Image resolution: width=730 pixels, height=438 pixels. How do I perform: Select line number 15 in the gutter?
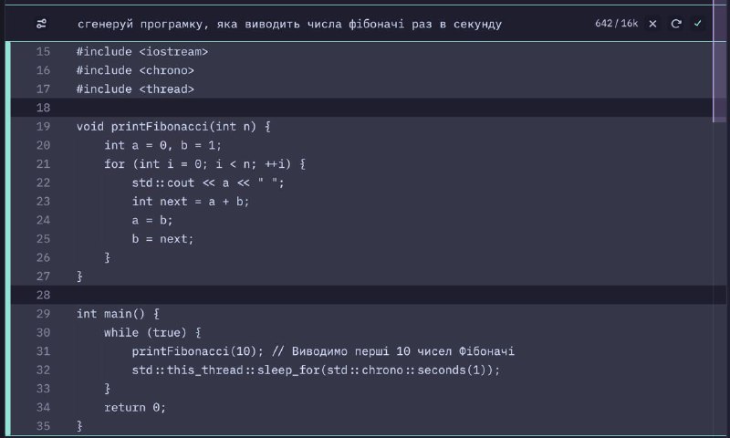pos(43,52)
